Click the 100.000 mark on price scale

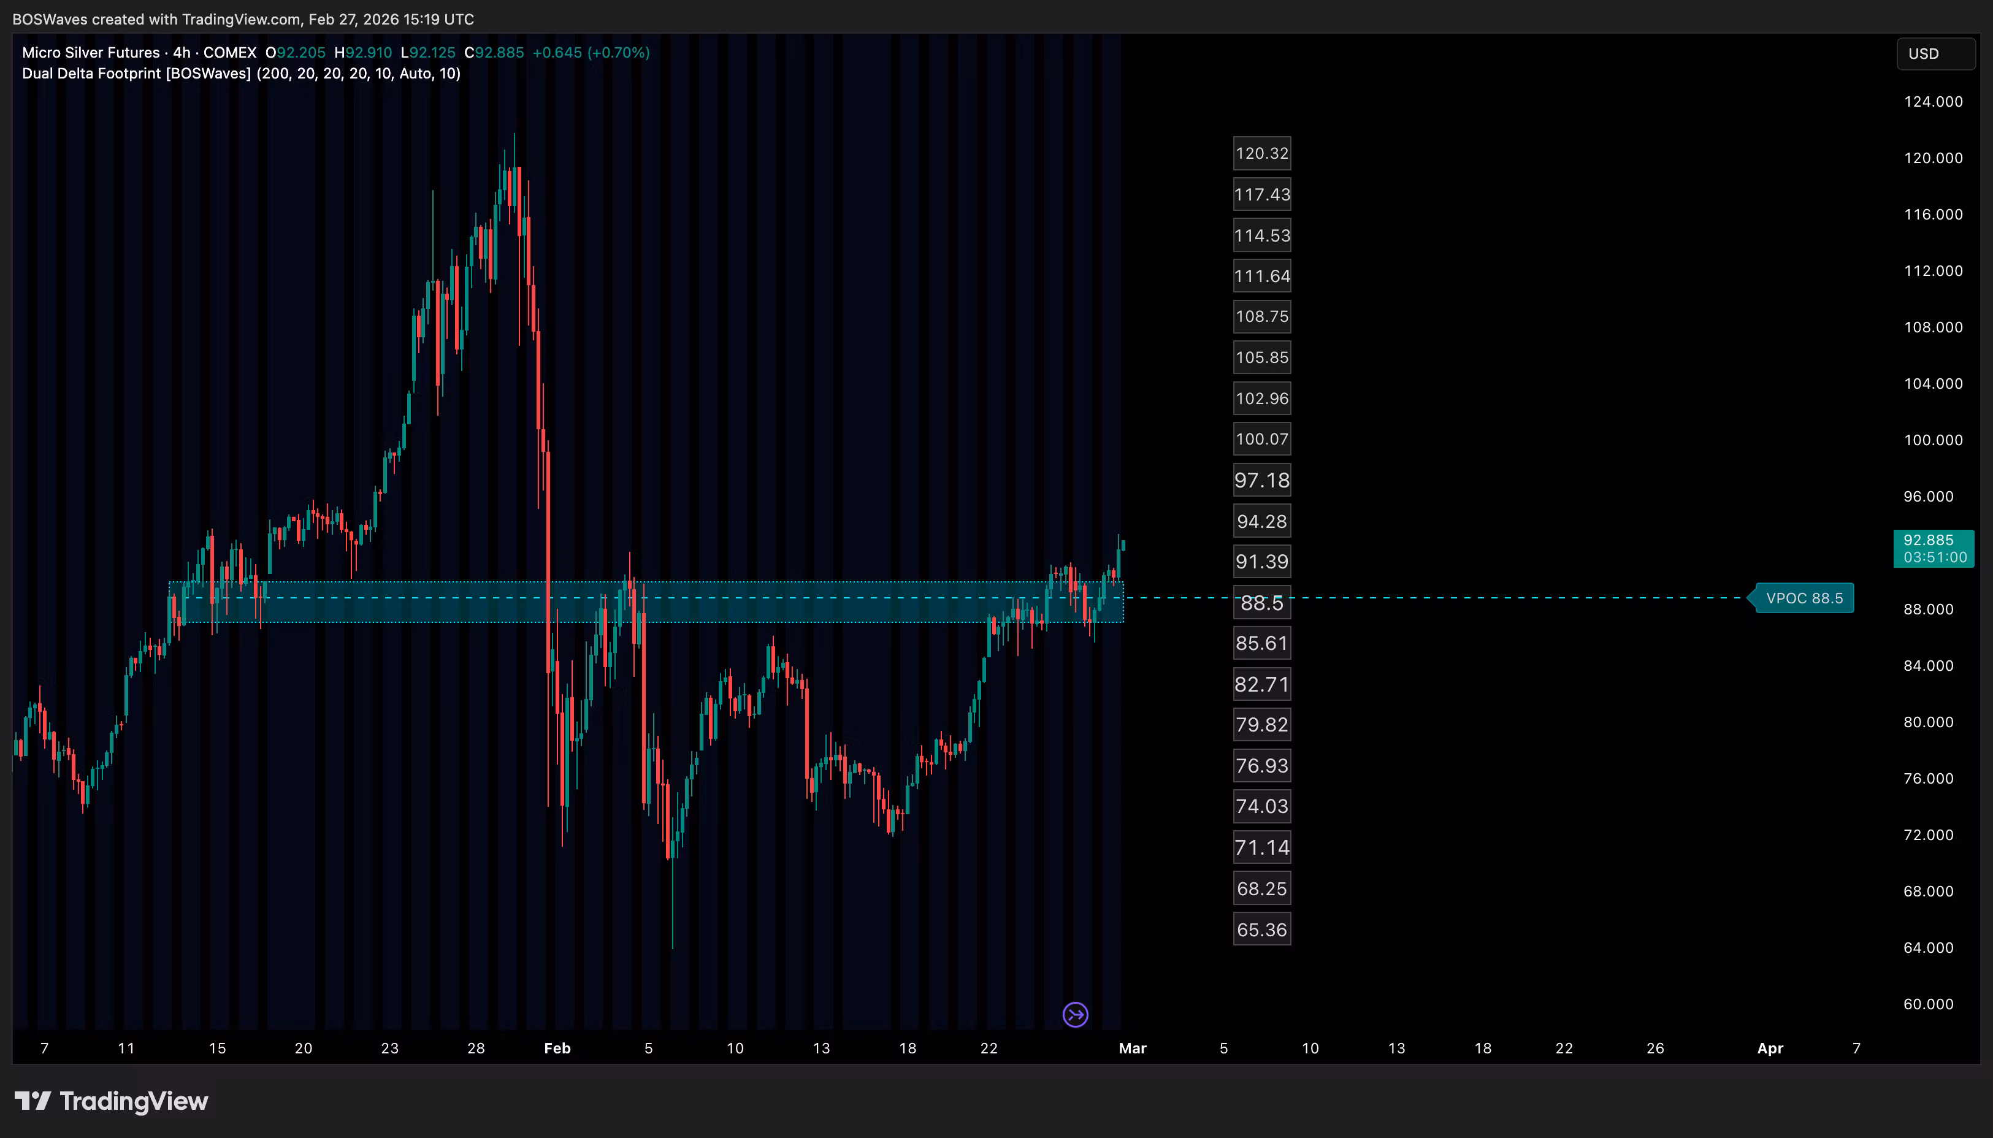coord(1932,440)
